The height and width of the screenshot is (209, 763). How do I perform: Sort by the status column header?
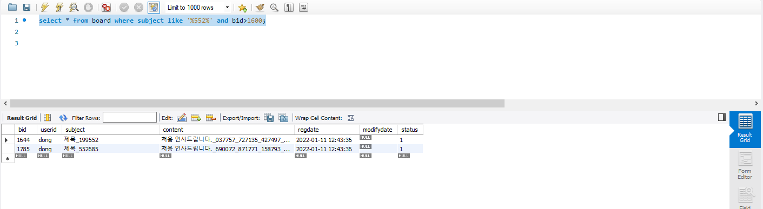(x=410, y=130)
